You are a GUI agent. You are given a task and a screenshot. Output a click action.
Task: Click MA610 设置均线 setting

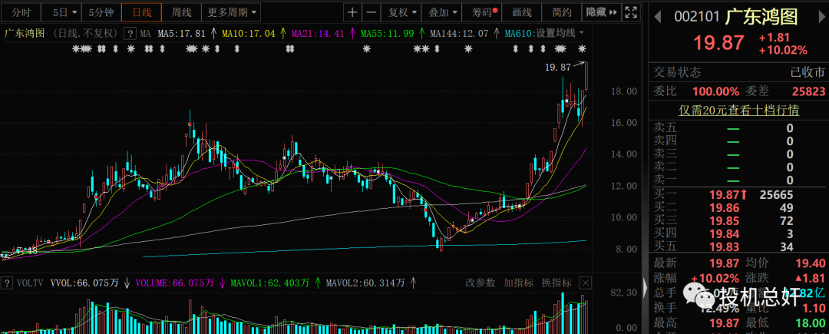545,34
